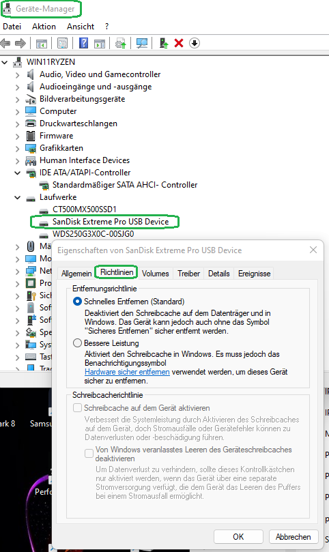Select the Laufwerke drive icon
This screenshot has width=329, height=552.
[x=31, y=198]
